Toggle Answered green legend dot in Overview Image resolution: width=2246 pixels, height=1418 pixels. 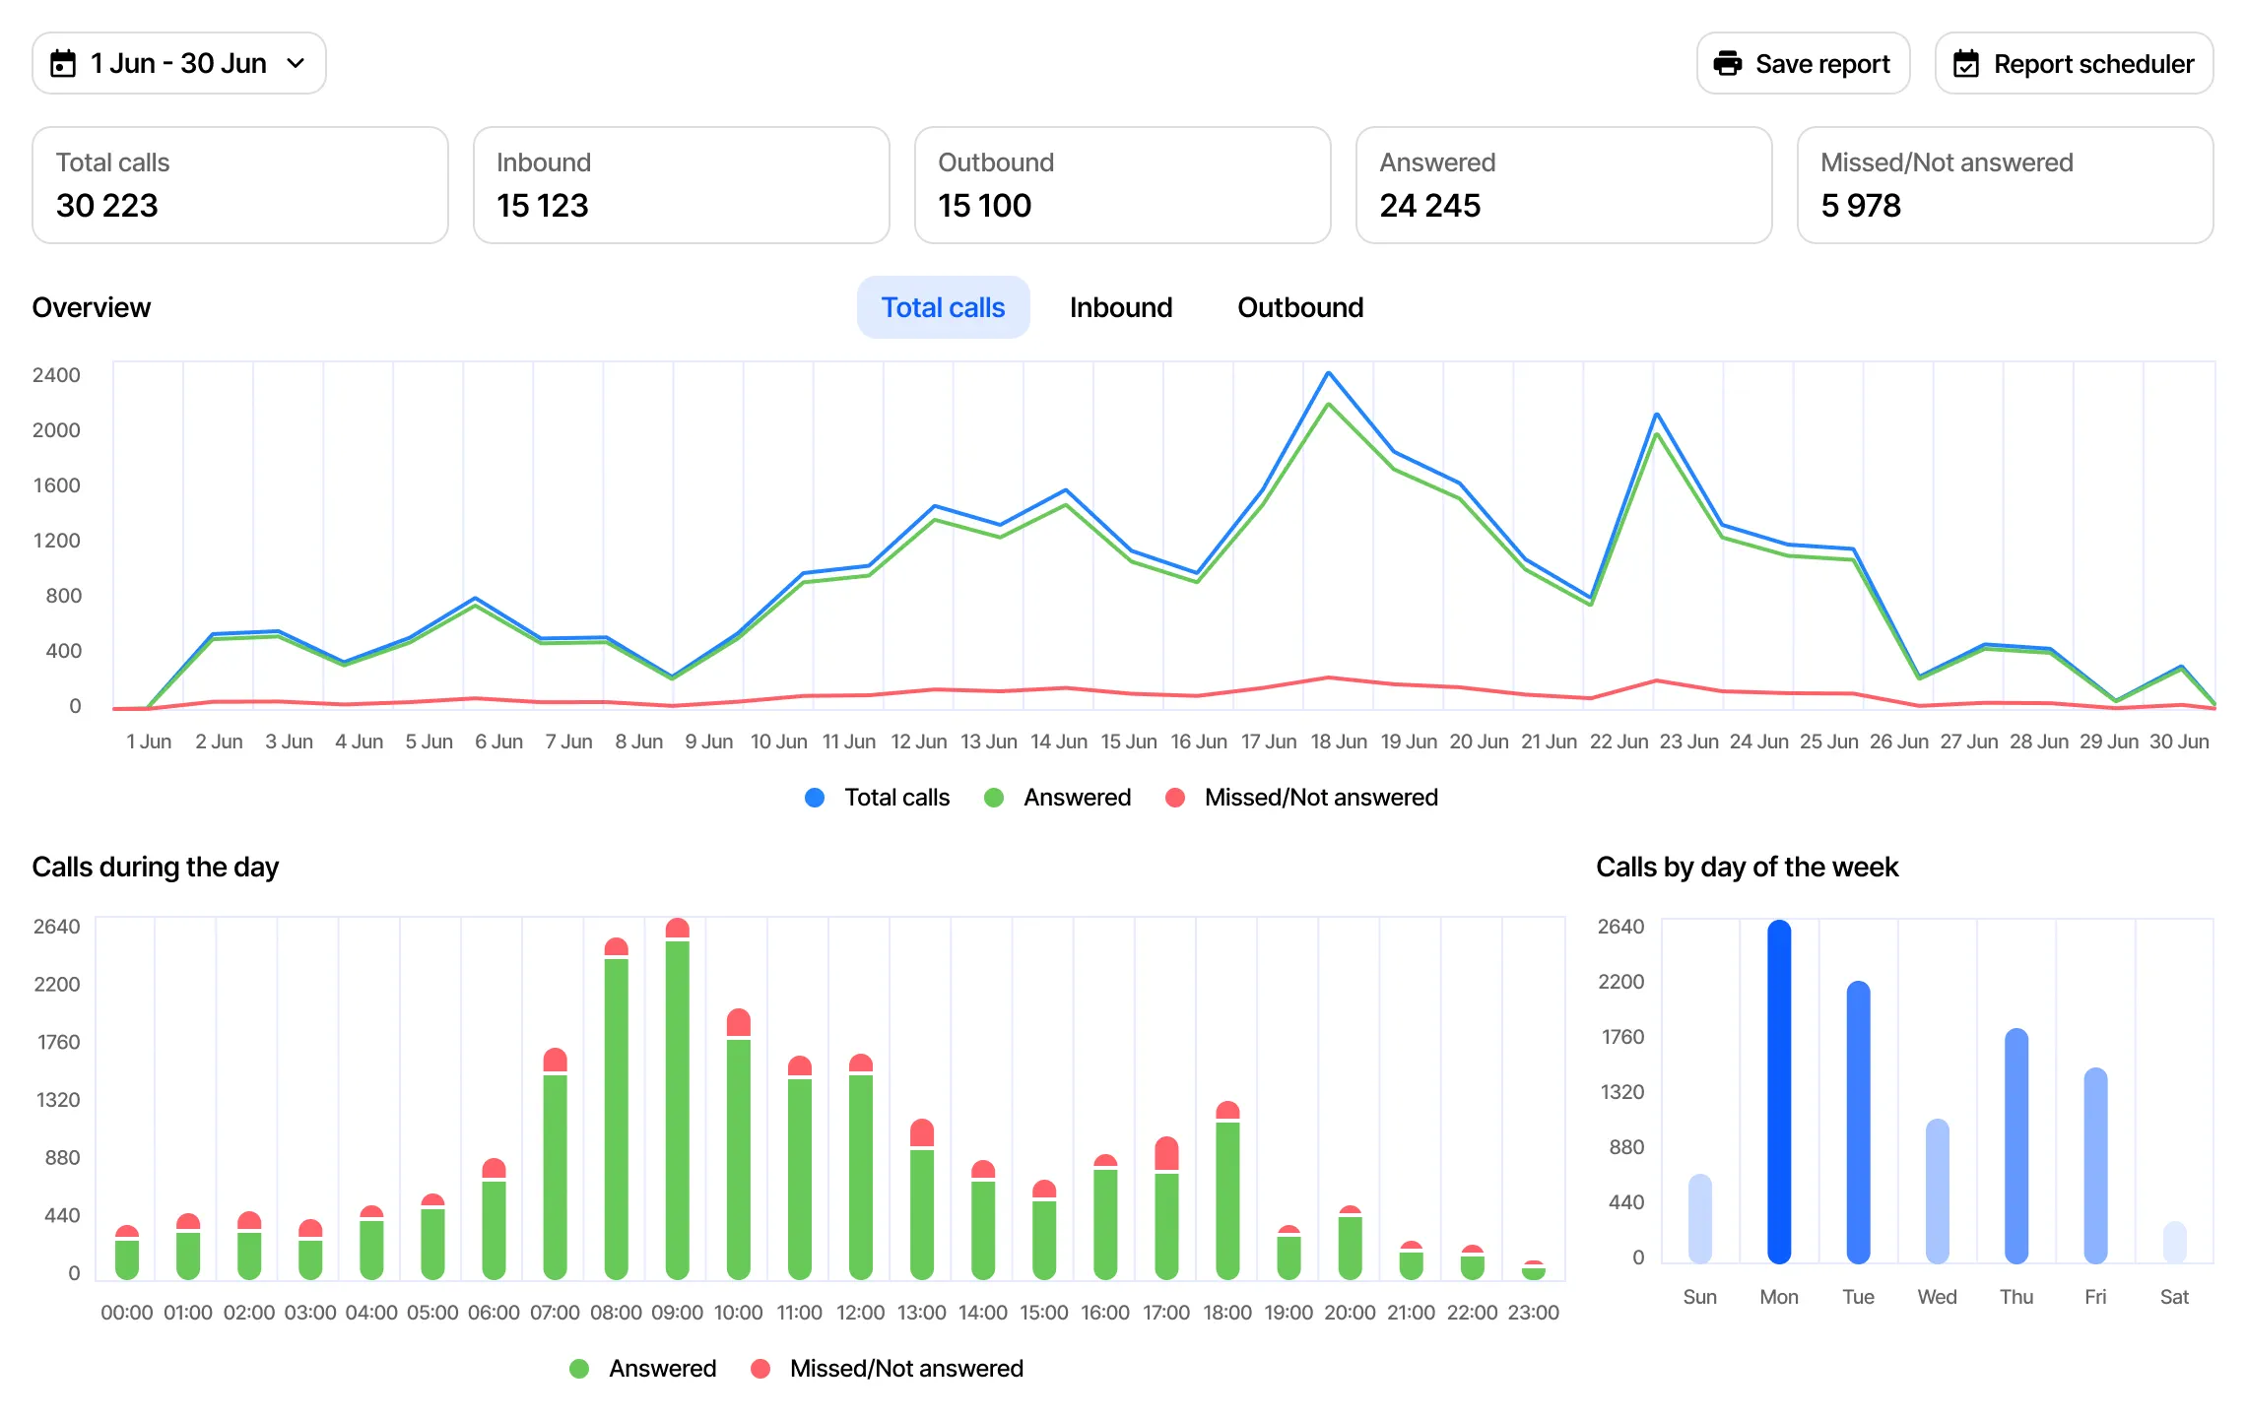994,798
